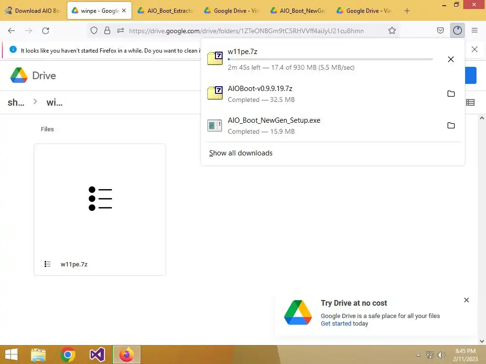Show all downloads
This screenshot has width=486, height=364.
(241, 153)
